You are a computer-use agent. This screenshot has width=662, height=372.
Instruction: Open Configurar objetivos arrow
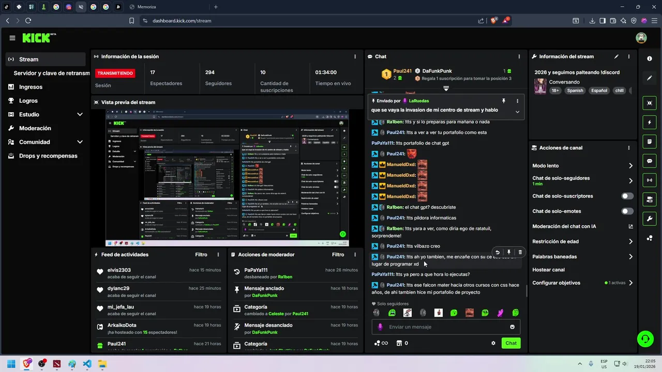tap(630, 283)
